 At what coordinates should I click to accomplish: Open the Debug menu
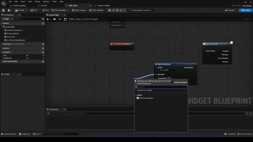tap(37, 2)
